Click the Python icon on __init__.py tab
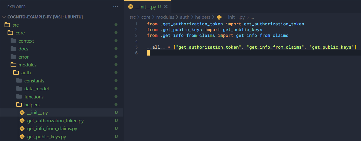Screen dimensions: 361x141 (131, 7)
